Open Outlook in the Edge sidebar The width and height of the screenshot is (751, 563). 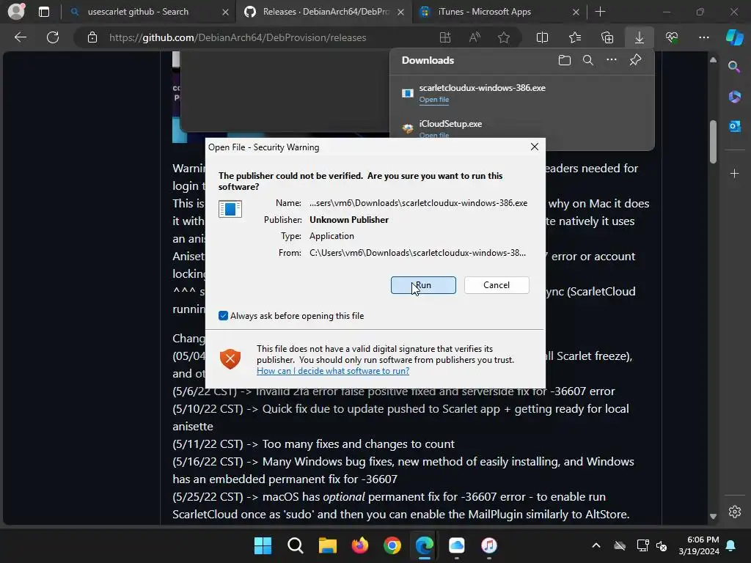coord(734,126)
